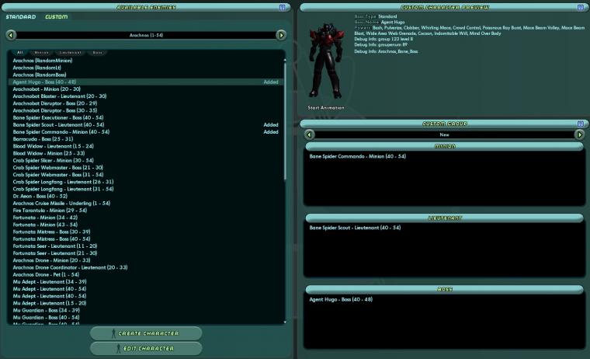Go to previous enemy group before Arachnos

11,35
